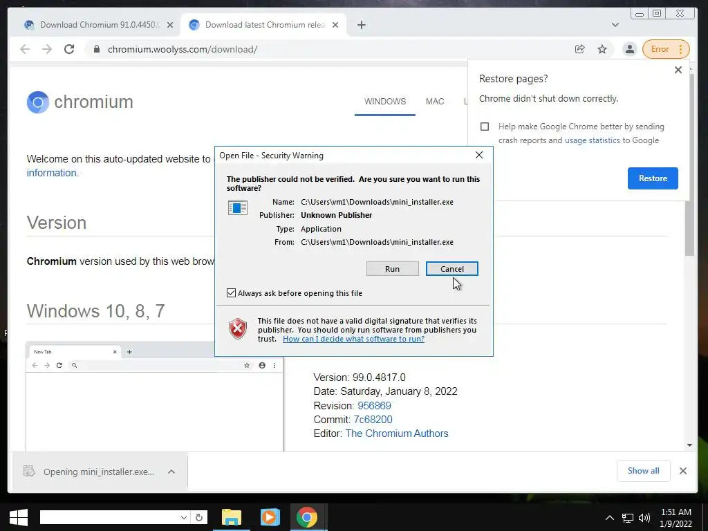This screenshot has height=531, width=708.
Task: Open the tab search chevron
Action: pos(615,25)
